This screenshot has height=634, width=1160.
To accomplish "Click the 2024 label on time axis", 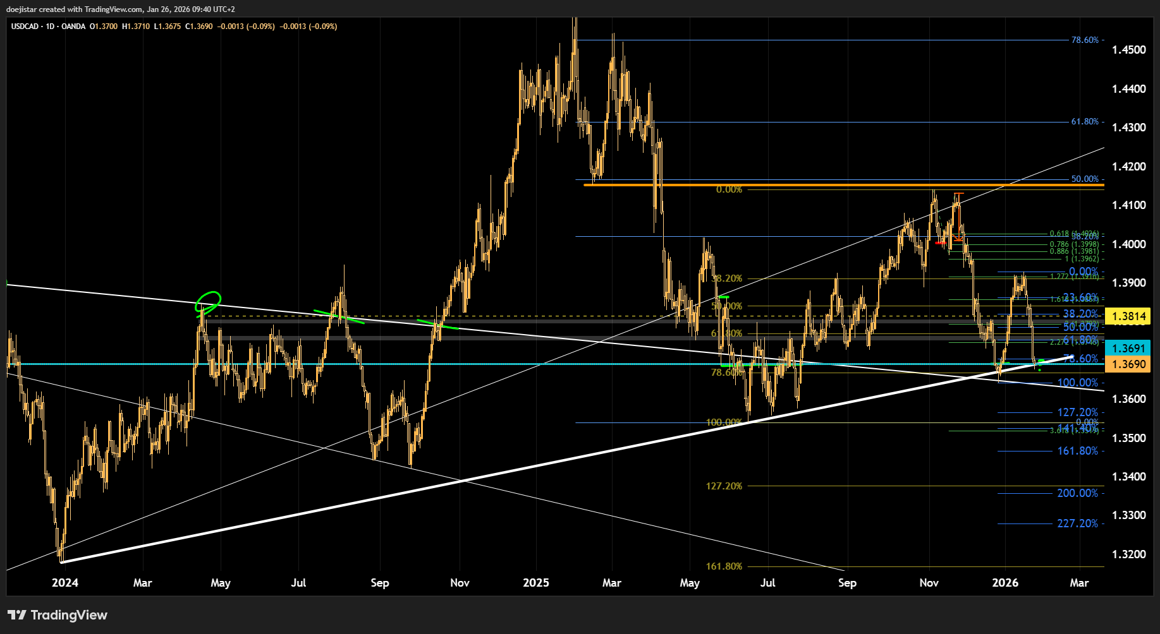I will (x=65, y=583).
